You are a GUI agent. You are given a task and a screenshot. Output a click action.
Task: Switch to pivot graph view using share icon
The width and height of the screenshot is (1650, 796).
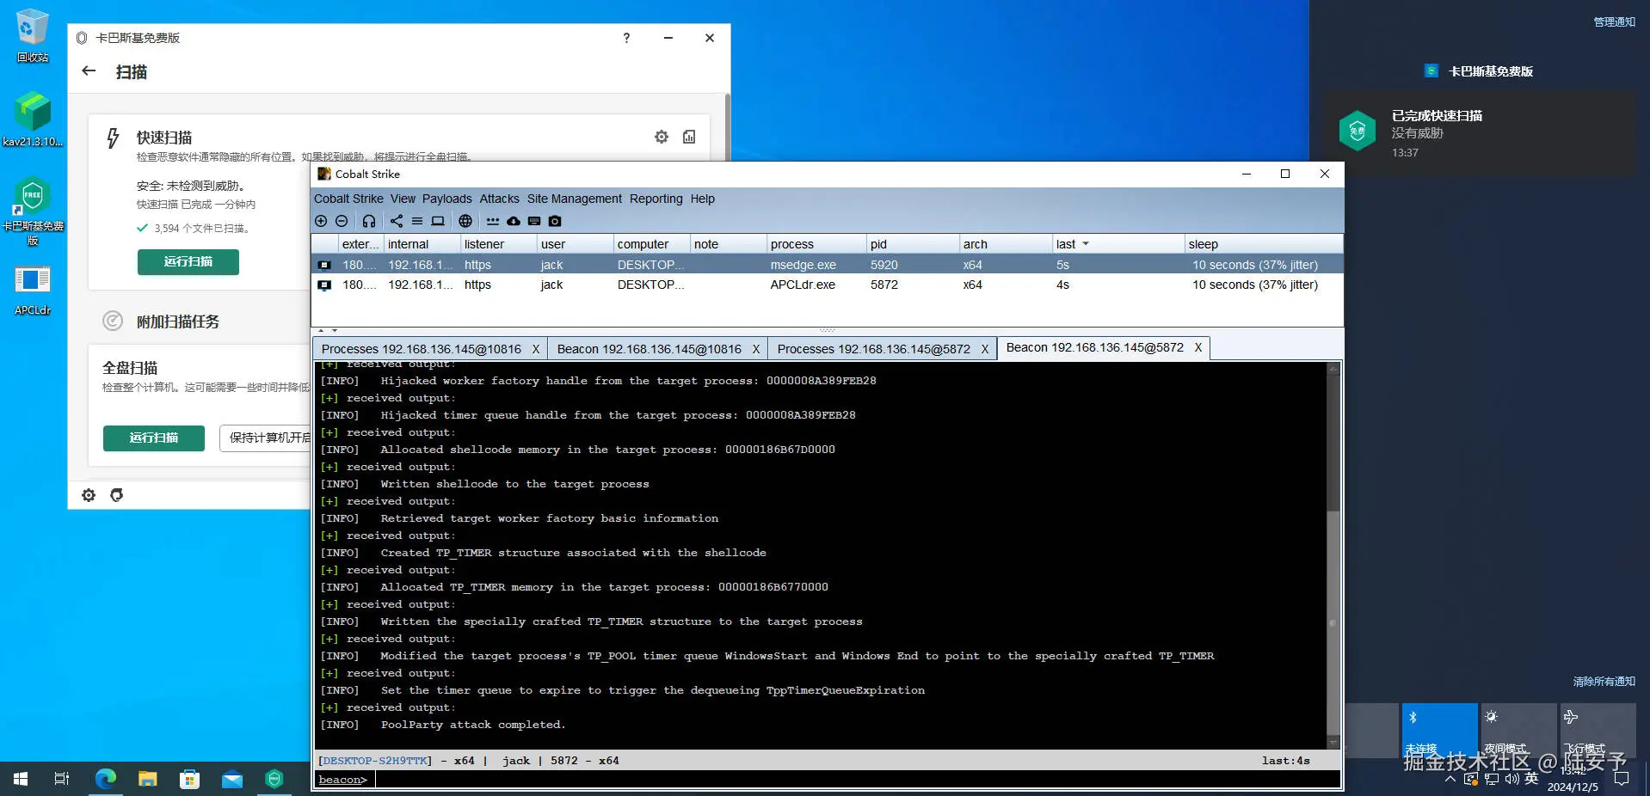(397, 221)
